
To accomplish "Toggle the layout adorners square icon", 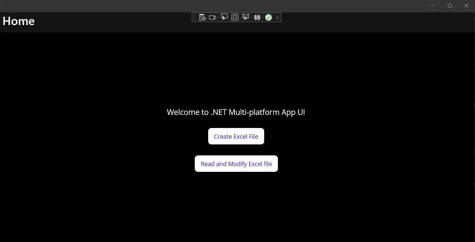I will 235,17.
